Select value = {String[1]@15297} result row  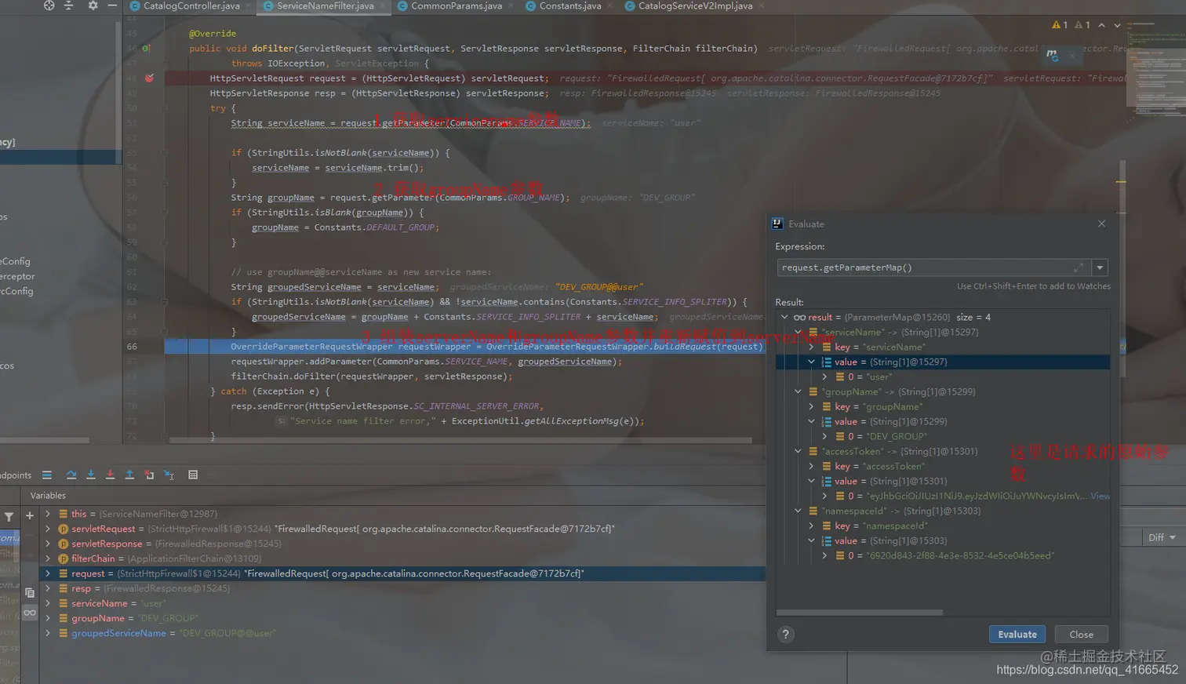(x=943, y=362)
